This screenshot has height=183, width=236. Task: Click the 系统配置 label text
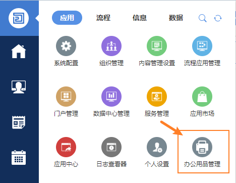[x=66, y=63]
